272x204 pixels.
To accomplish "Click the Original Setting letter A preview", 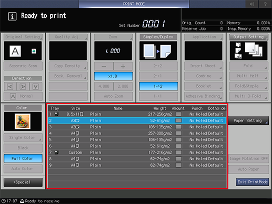I will click(15, 51).
